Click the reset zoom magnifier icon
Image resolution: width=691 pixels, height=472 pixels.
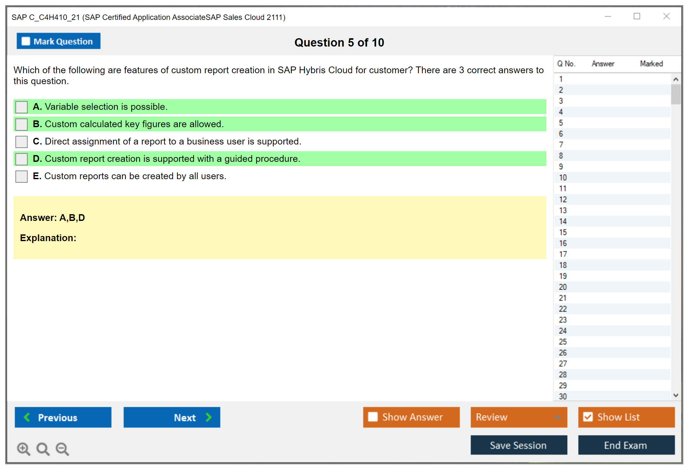(x=43, y=449)
